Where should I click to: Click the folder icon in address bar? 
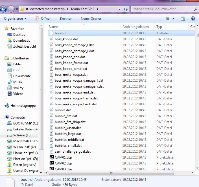pyautogui.click(x=22, y=9)
